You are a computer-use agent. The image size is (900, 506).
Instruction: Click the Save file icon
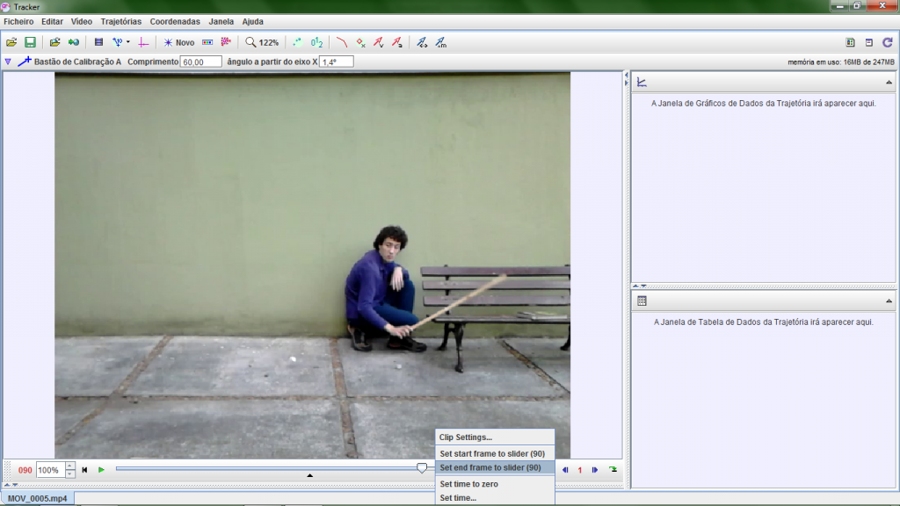coord(30,42)
